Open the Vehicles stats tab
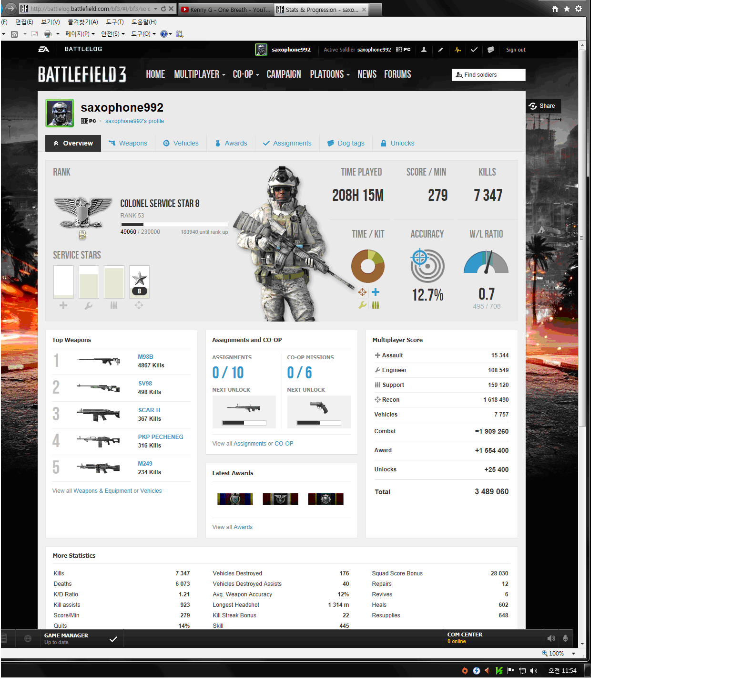This screenshot has height=687, width=732. pos(181,143)
